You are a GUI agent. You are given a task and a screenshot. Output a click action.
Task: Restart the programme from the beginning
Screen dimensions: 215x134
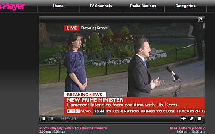[x=52, y=119]
